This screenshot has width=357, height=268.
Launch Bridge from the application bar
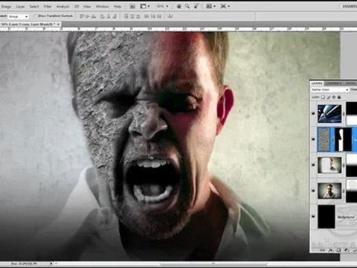pos(132,7)
